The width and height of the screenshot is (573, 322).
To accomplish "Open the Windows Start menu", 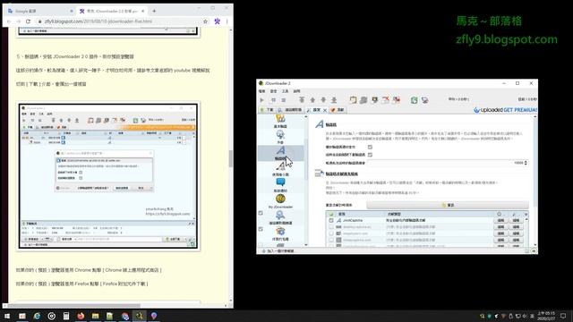I will pyautogui.click(x=7, y=316).
